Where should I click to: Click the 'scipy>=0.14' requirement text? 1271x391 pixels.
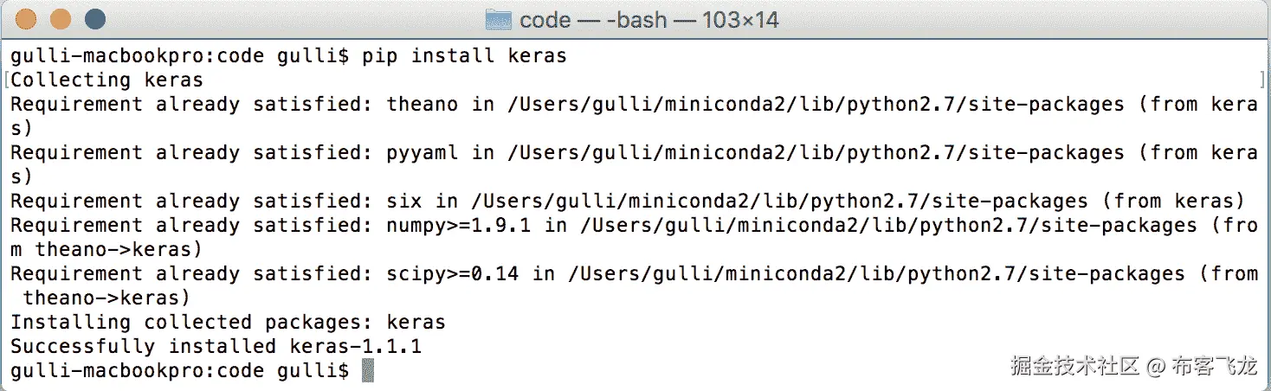click(x=453, y=274)
